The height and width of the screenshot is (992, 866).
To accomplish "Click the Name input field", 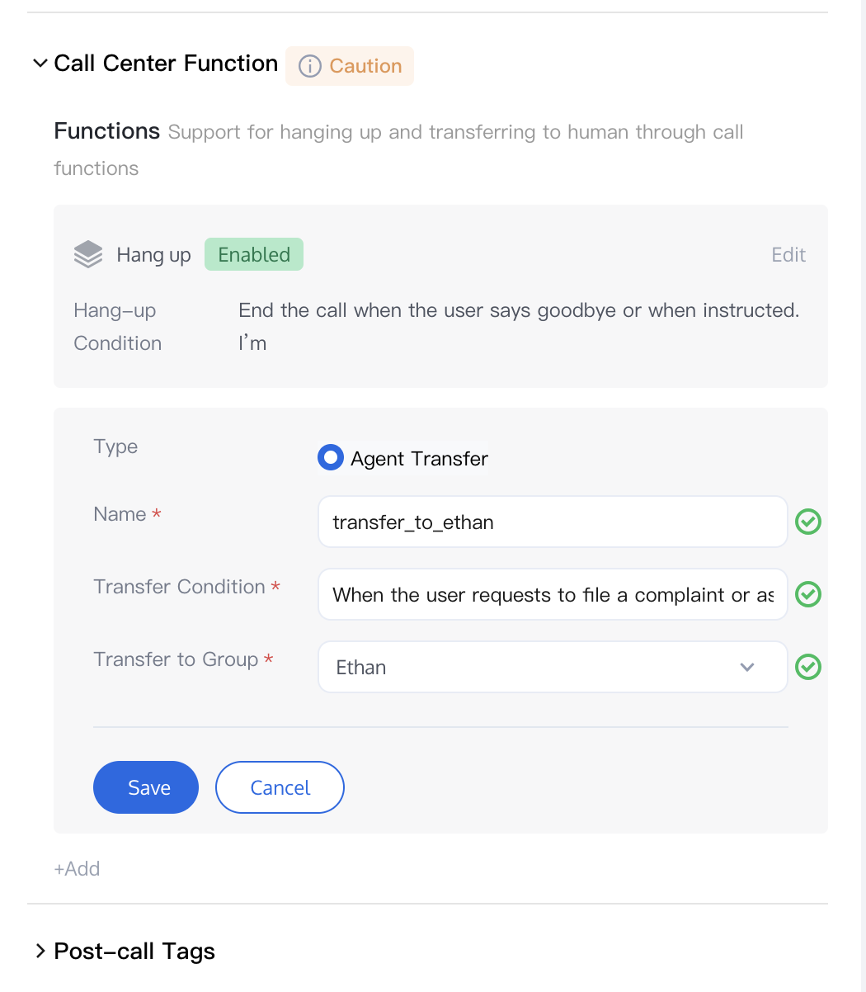I will 552,522.
